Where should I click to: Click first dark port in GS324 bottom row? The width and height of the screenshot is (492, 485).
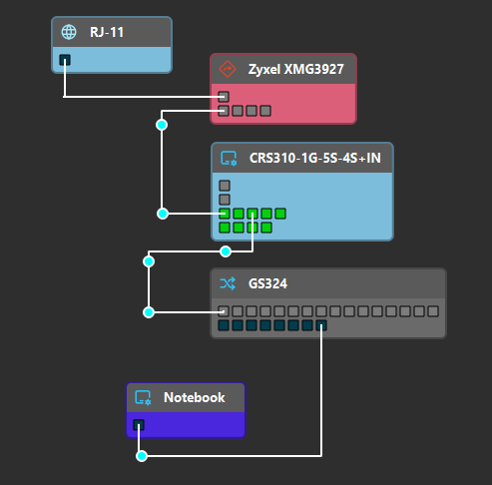(224, 325)
